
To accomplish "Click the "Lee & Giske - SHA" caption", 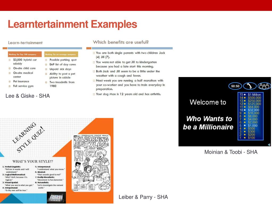I will click(28, 96).
